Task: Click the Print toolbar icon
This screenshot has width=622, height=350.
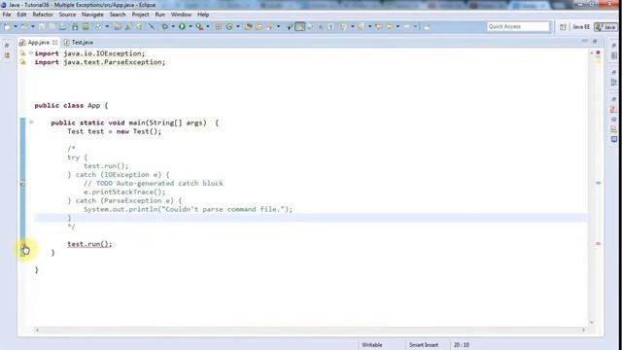Action: click(x=62, y=26)
